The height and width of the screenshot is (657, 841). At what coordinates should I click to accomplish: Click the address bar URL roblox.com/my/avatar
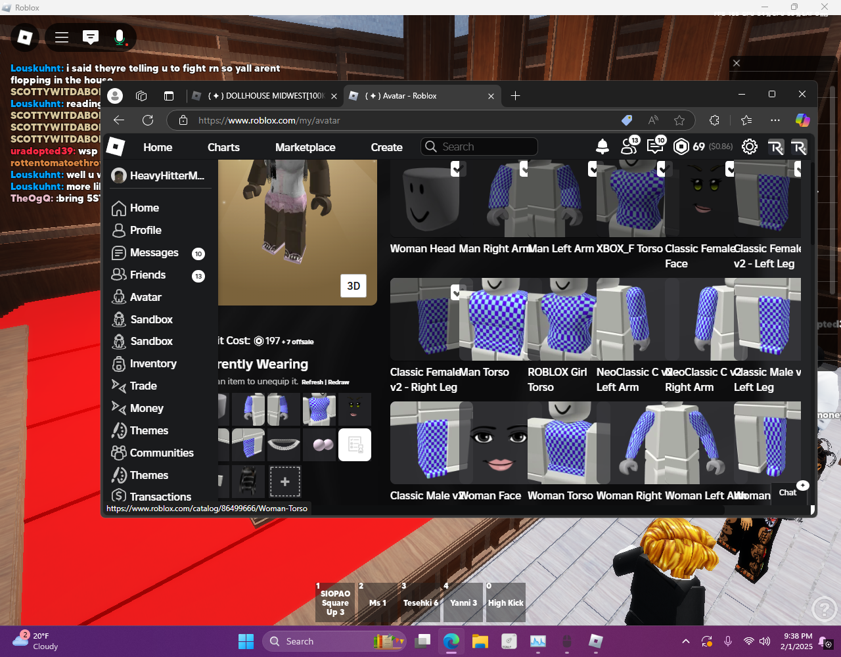(x=269, y=120)
